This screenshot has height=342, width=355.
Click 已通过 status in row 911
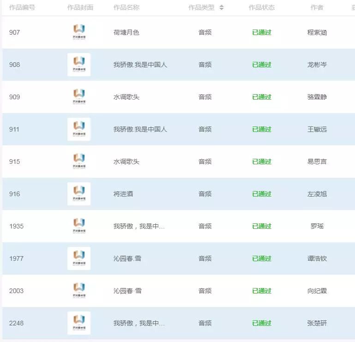[261, 129]
